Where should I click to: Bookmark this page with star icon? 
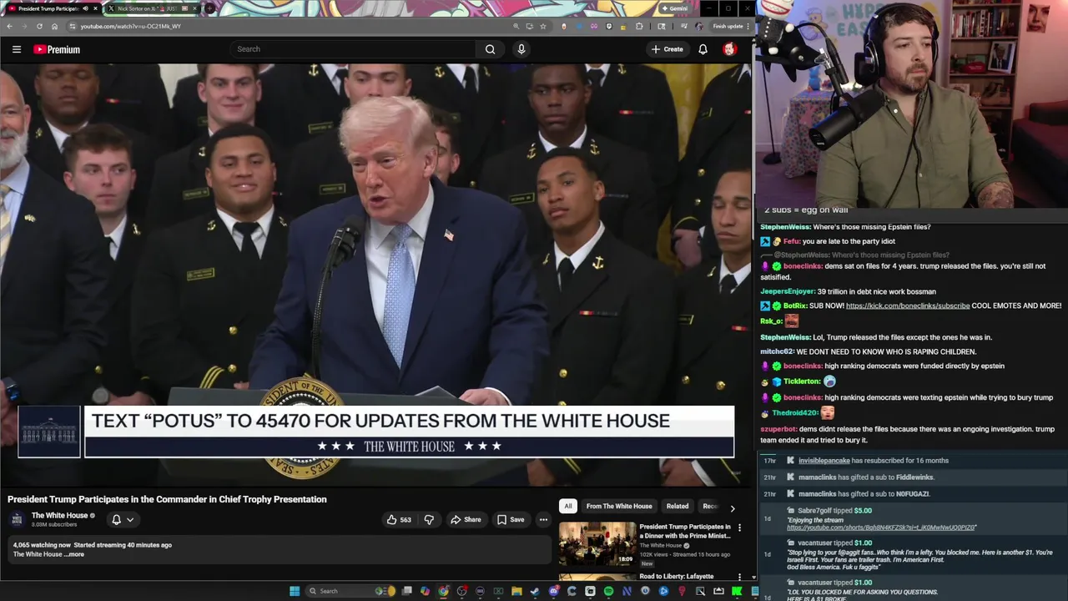coord(543,26)
